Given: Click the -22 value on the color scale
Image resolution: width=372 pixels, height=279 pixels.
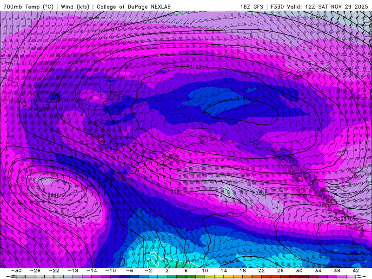Looking at the screenshot, I should point(54,271).
